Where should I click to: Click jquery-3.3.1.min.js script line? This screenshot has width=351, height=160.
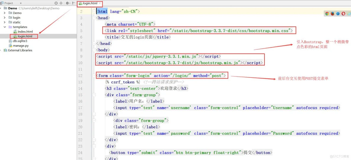[159, 56]
